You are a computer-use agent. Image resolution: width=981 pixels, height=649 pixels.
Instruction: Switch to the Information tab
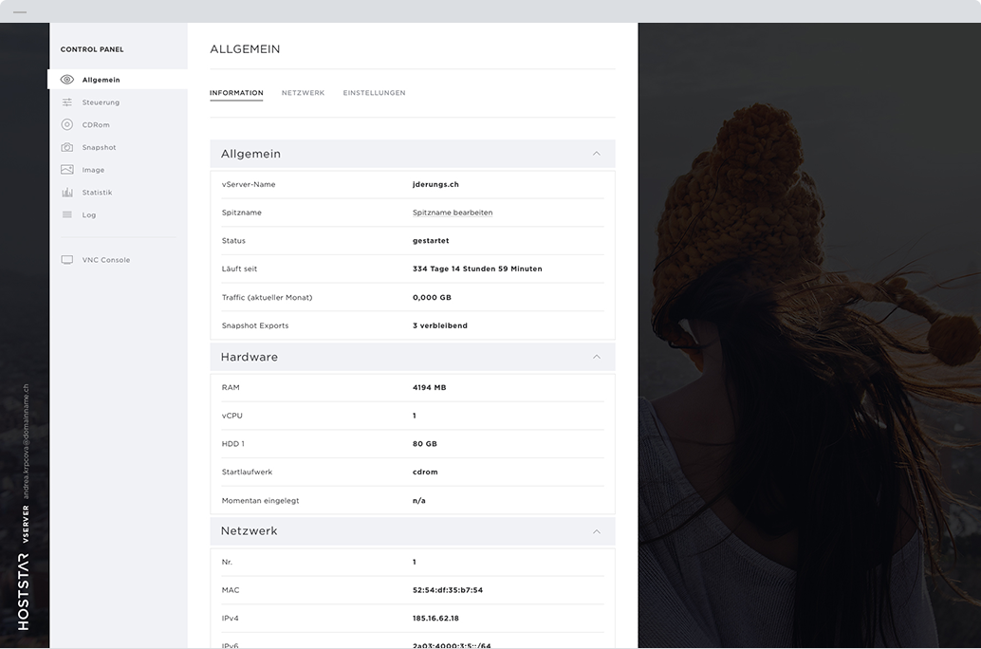click(x=236, y=93)
